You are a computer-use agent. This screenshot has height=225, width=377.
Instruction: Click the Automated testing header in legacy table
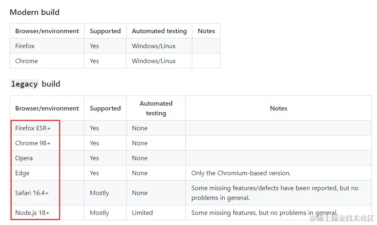pyautogui.click(x=156, y=108)
